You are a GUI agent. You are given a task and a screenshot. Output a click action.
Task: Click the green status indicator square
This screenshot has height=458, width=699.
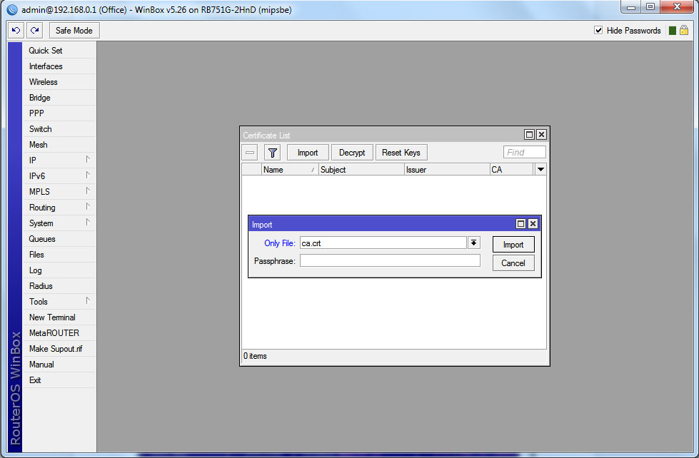[672, 31]
